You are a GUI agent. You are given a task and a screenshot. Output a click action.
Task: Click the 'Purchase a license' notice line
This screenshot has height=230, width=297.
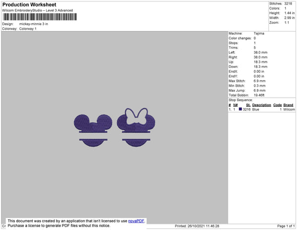pos(59,226)
